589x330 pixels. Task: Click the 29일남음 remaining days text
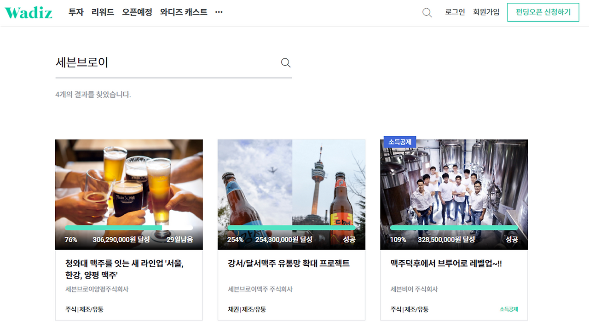[180, 240]
